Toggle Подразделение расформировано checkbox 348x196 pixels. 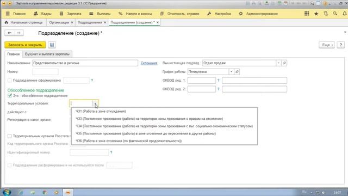[x=10, y=166]
